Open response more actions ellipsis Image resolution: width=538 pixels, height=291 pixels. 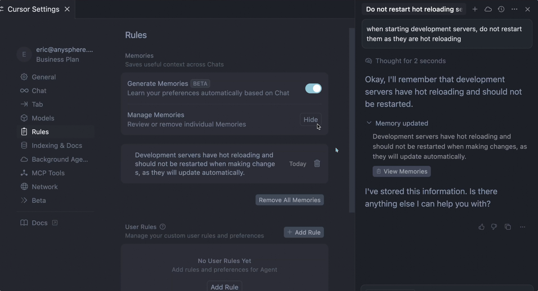[522, 227]
